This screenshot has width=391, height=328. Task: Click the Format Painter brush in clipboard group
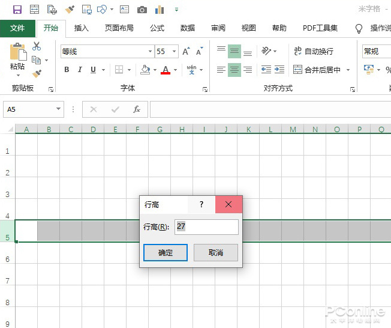click(x=37, y=73)
